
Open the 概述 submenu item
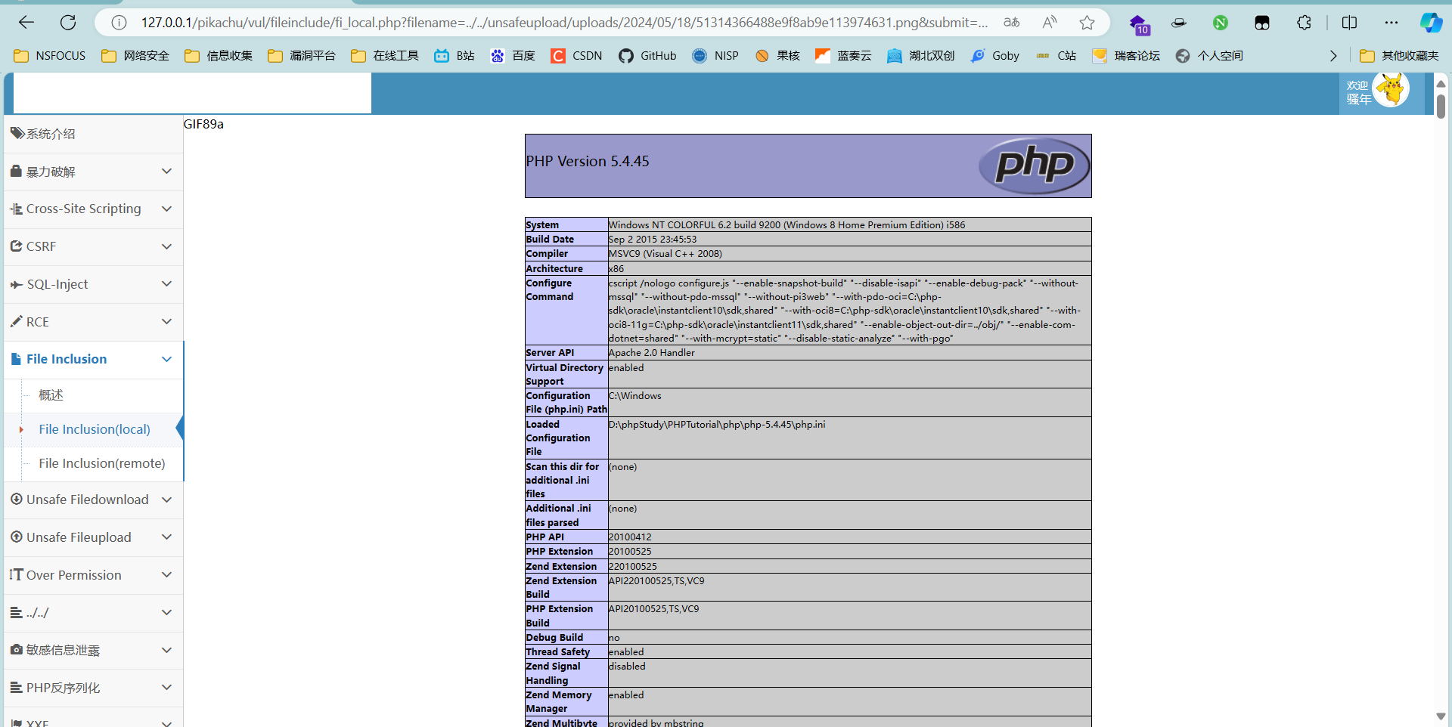[x=102, y=395]
